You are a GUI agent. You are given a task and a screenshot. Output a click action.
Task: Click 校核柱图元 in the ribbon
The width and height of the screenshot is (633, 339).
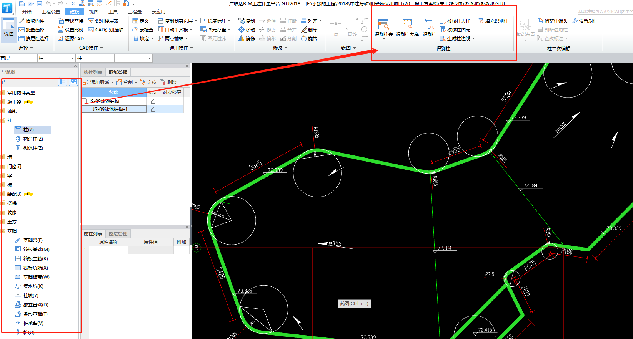pyautogui.click(x=455, y=30)
